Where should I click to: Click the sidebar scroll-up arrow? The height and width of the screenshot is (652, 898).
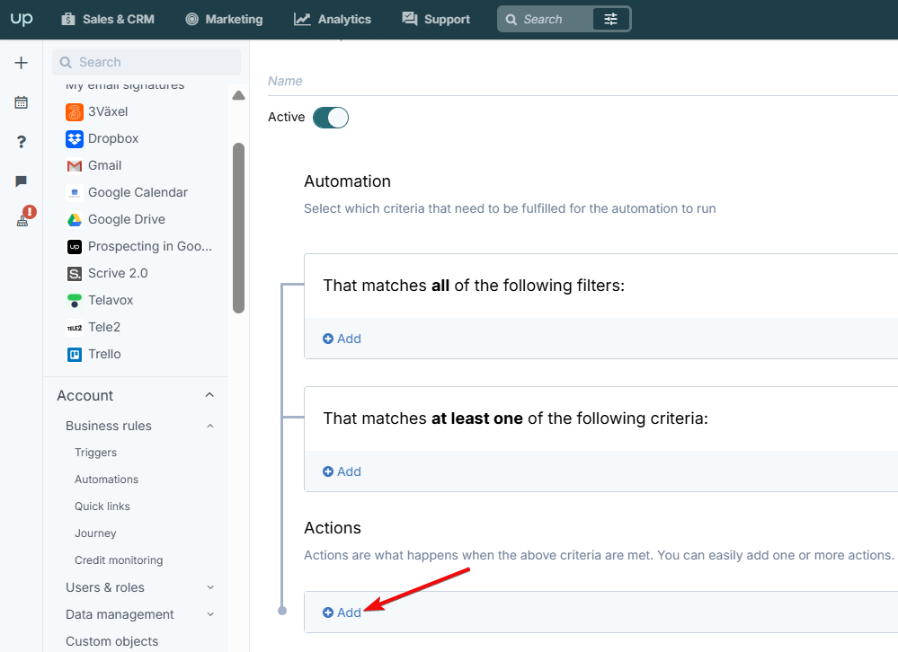(239, 95)
